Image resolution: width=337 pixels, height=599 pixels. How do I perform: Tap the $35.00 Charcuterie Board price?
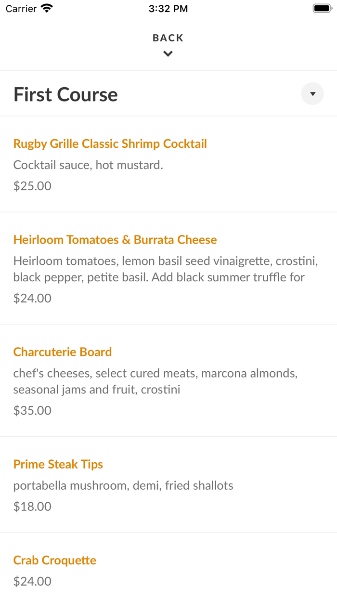(x=32, y=410)
